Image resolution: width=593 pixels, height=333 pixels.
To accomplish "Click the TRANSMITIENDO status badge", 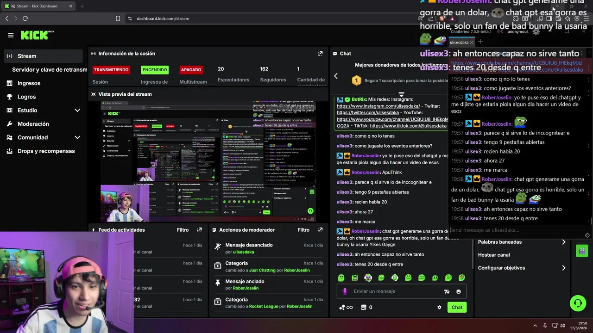I will pyautogui.click(x=111, y=70).
